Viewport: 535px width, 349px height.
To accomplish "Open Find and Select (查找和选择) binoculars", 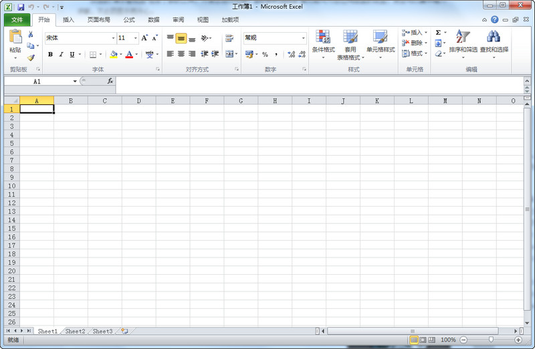I will coord(494,41).
